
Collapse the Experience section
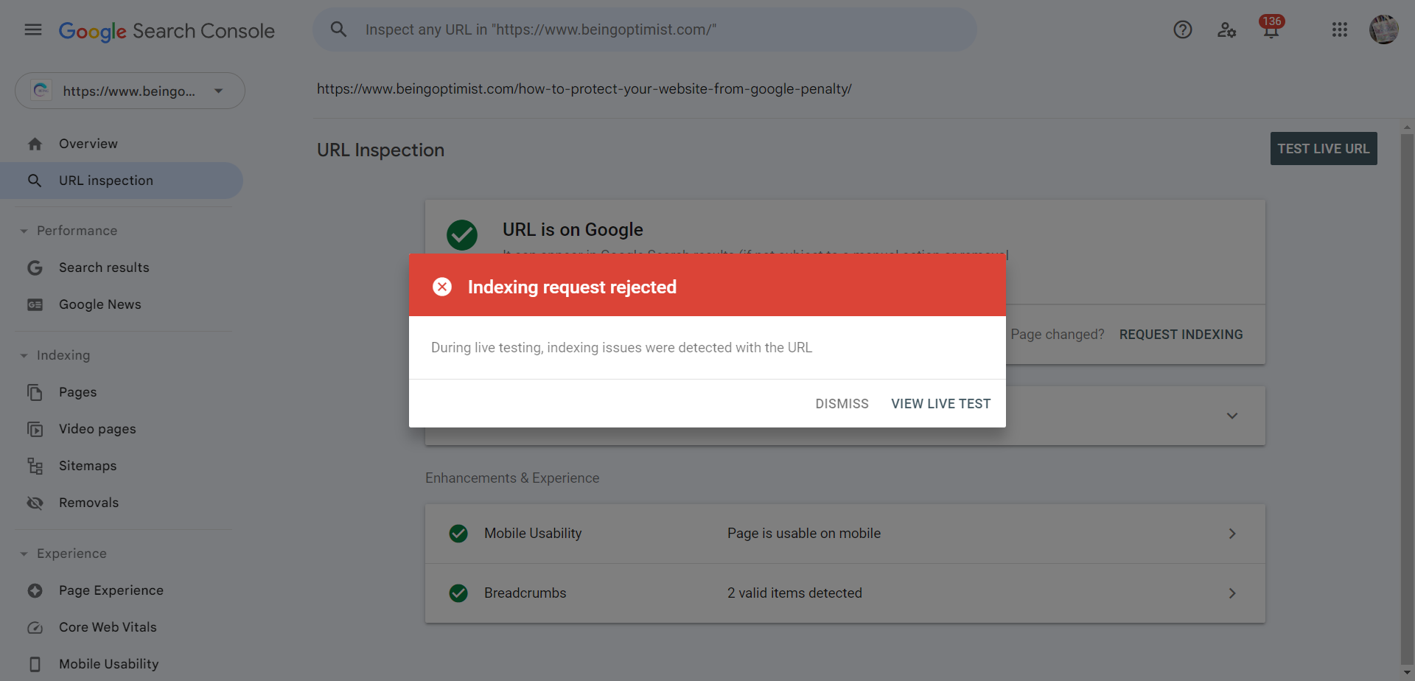pyautogui.click(x=24, y=554)
